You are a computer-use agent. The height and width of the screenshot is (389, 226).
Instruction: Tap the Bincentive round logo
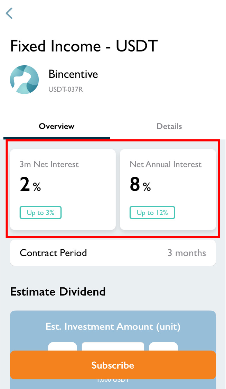tap(24, 80)
